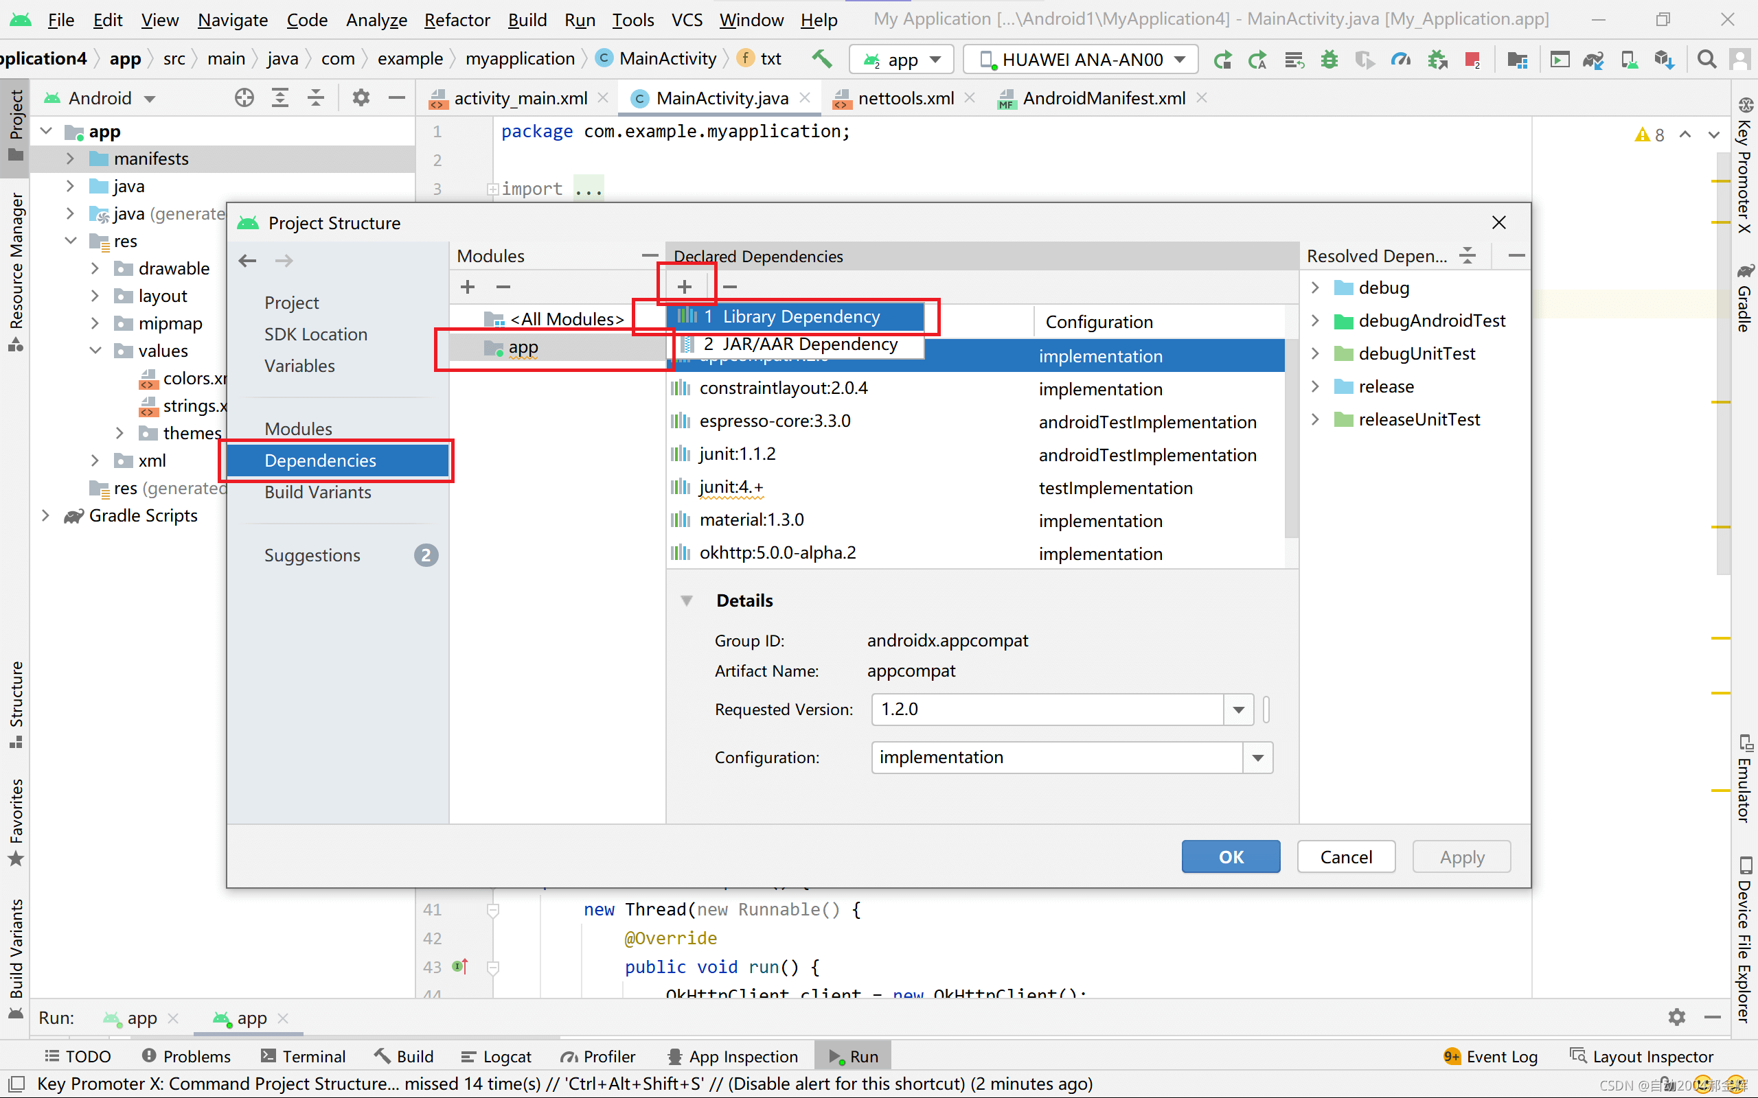The height and width of the screenshot is (1098, 1758).
Task: Click the Cancel button to discard changes
Action: [1345, 856]
